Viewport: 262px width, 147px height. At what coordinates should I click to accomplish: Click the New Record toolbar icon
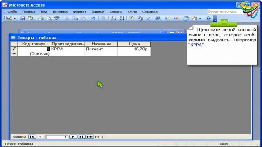pyautogui.click(x=168, y=18)
